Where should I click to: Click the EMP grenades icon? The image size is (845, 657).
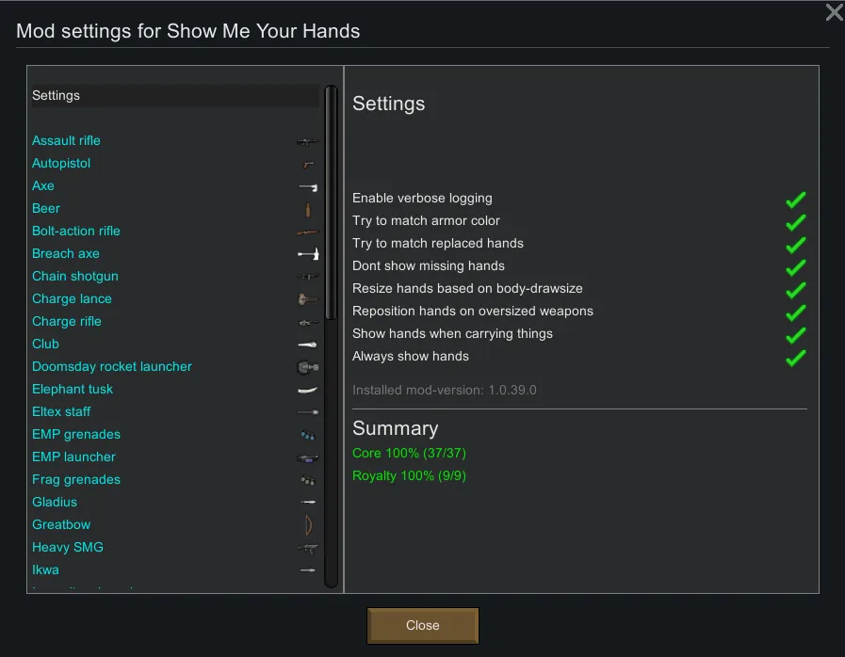tap(307, 435)
